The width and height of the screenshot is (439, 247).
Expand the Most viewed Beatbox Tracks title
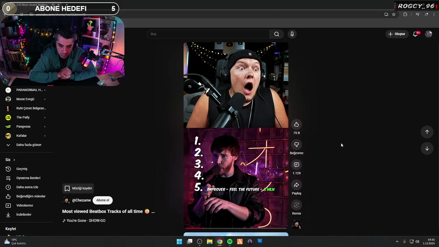coord(108,211)
